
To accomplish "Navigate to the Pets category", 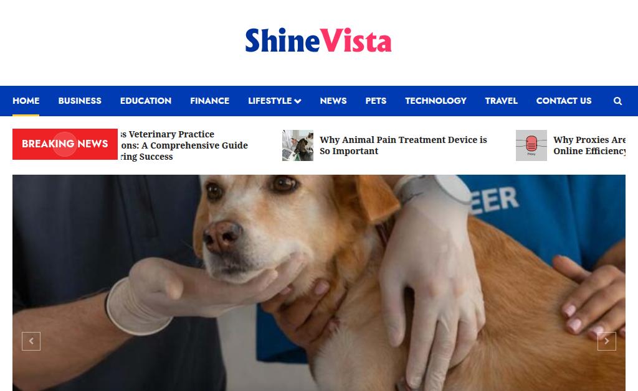I will tap(376, 101).
